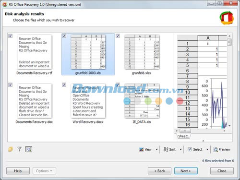Uncheck the grunfeld 2003.xls checkbox
Viewport: 240px width, 180px height.
(64, 36)
